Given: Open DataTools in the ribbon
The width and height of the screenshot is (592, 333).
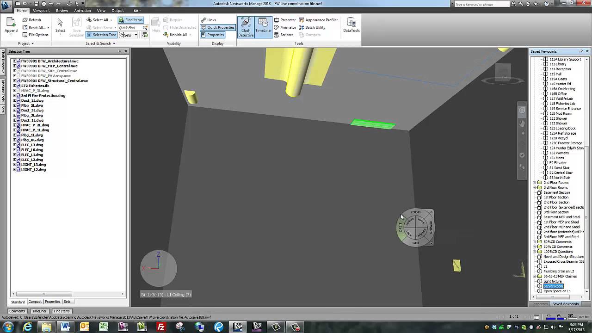Looking at the screenshot, I should point(351,25).
